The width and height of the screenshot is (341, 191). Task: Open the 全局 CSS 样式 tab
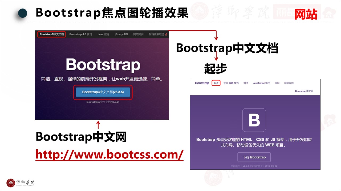pos(231,83)
